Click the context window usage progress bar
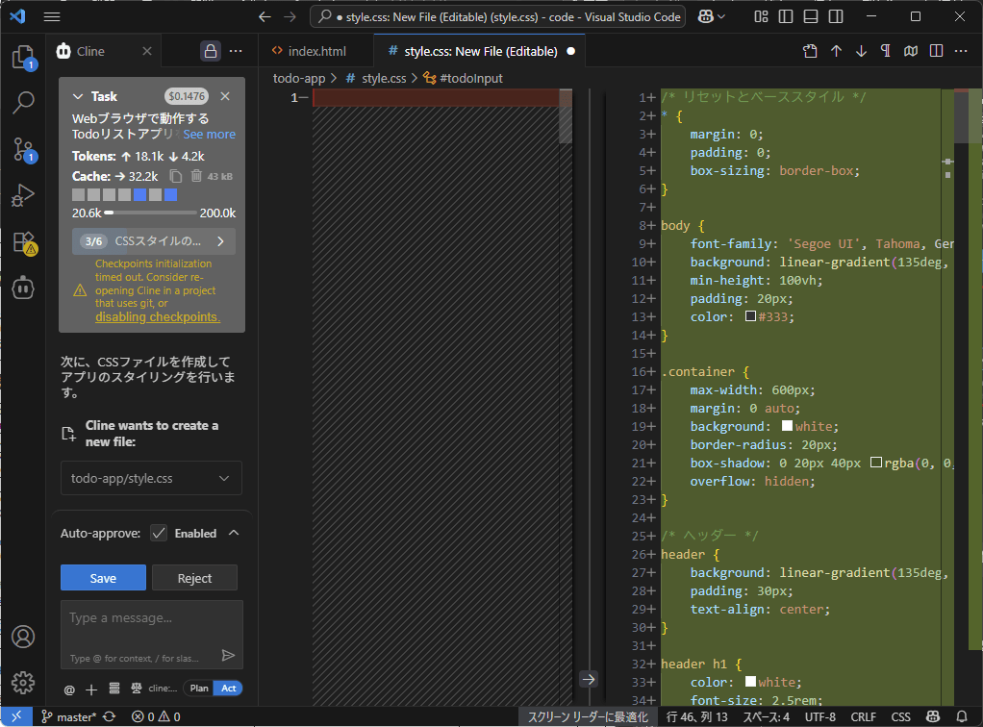983x727 pixels. [150, 213]
